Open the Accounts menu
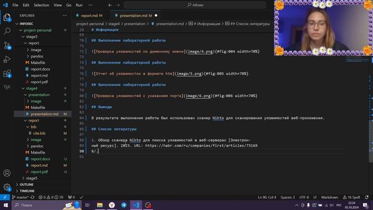The width and height of the screenshot is (373, 210). pyautogui.click(x=7, y=173)
